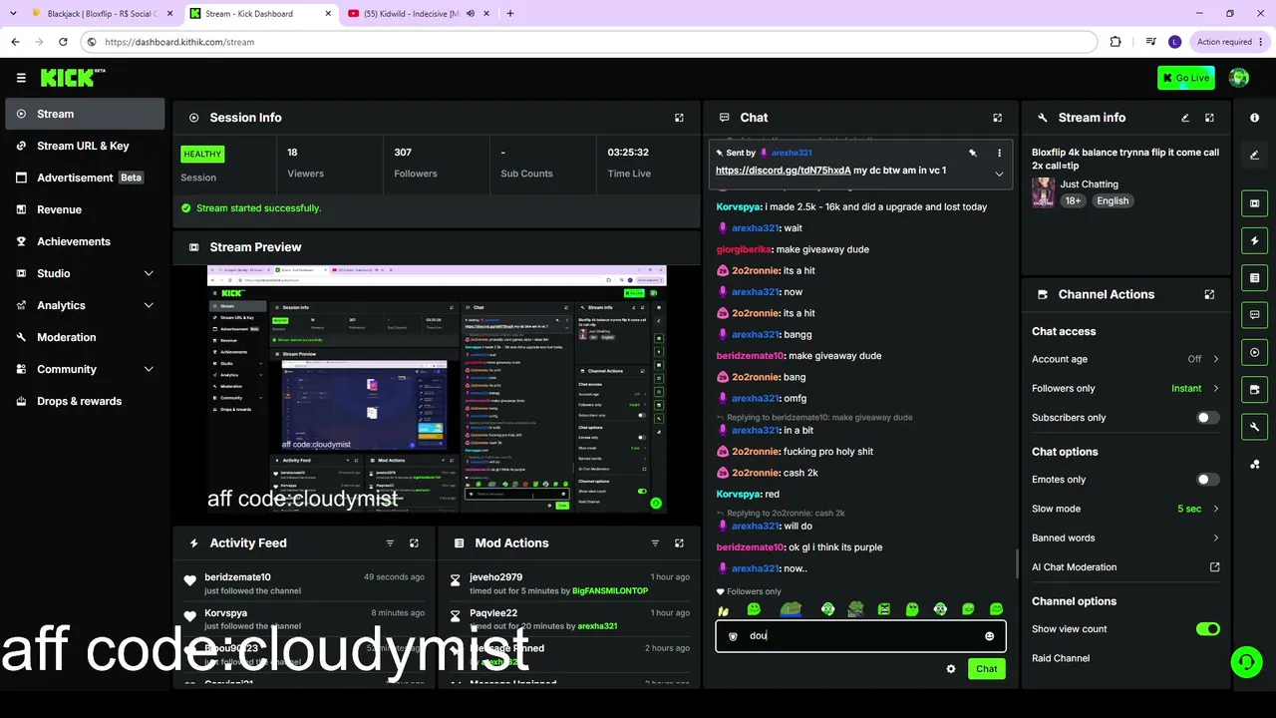Click the Go Live button
1276x718 pixels.
[1186, 78]
